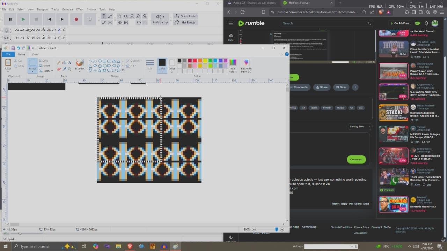Viewport: 447px width, 251px height.
Task: Undo using Paint's quick access toolbar
Action: click(18, 48)
